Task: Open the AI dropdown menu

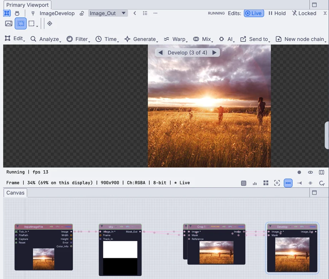Action: tap(227, 39)
